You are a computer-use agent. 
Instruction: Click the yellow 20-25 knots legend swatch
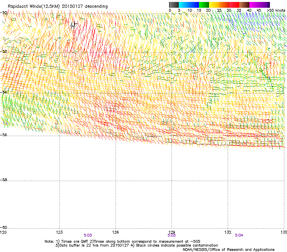point(214,5)
